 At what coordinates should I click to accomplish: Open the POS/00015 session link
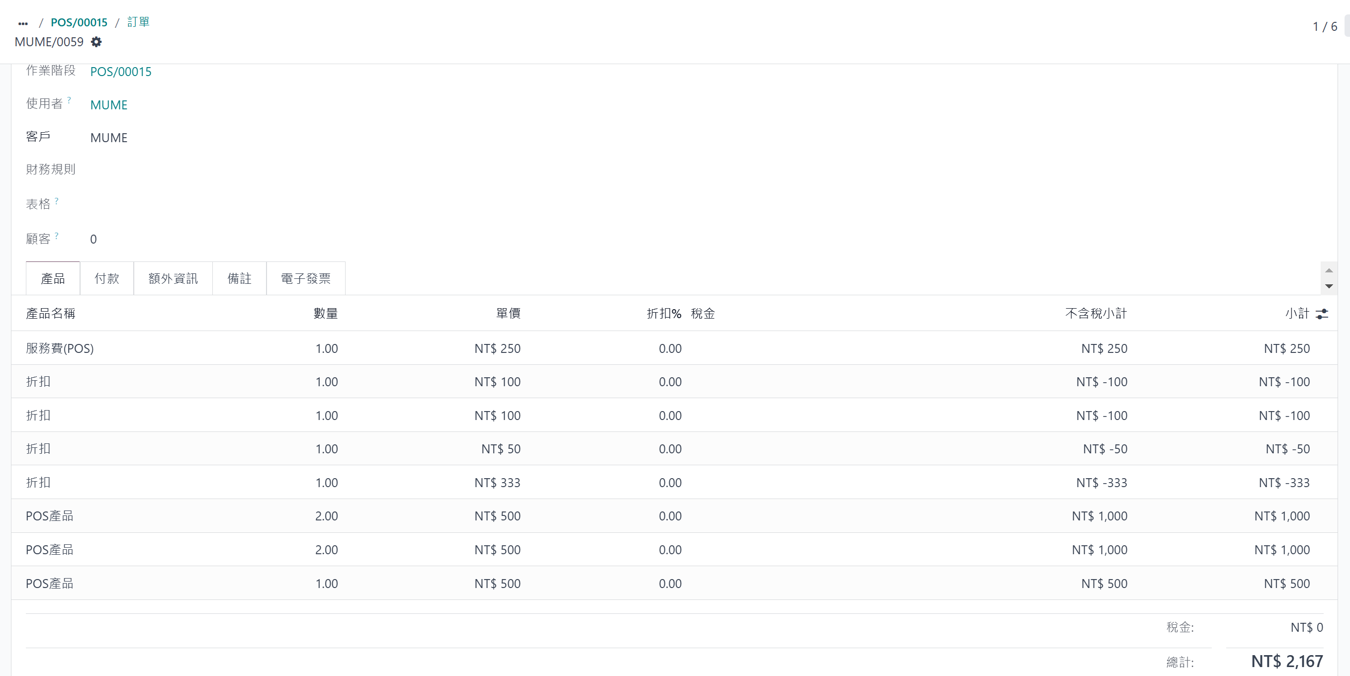pyautogui.click(x=120, y=72)
